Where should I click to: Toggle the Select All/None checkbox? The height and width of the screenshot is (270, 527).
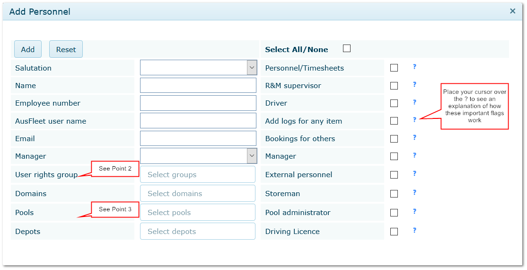pos(347,48)
